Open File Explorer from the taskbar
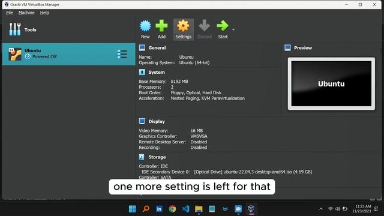Image resolution: width=384 pixels, height=216 pixels. 199,209
